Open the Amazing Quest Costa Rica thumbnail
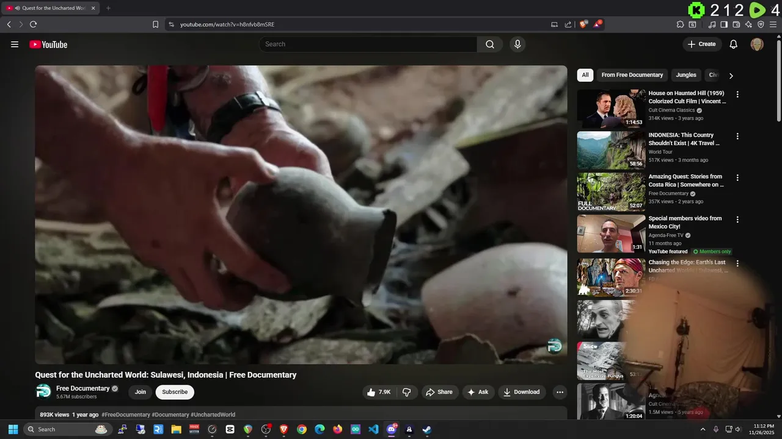Viewport: 782px width, 439px height. click(611, 192)
